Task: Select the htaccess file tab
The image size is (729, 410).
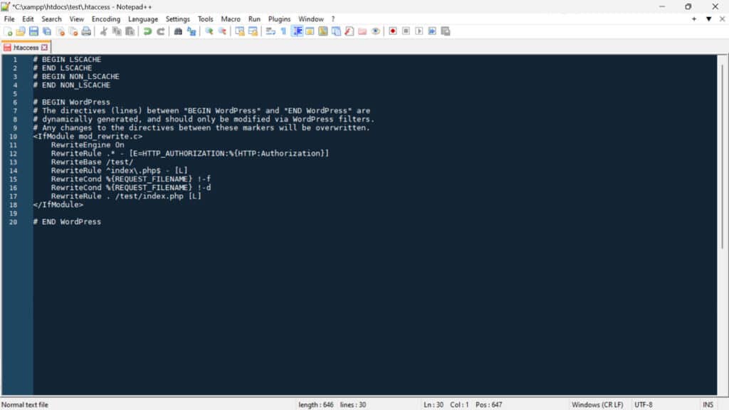Action: pos(25,46)
